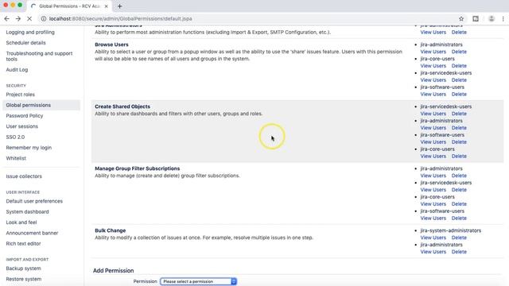View Users for Create Shared Objects jira-servicedesk-users
509x286 pixels.
tap(433, 114)
